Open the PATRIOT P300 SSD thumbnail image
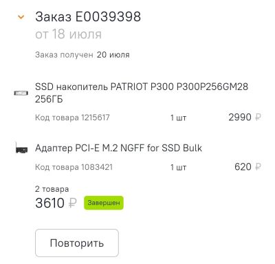 point(21,93)
